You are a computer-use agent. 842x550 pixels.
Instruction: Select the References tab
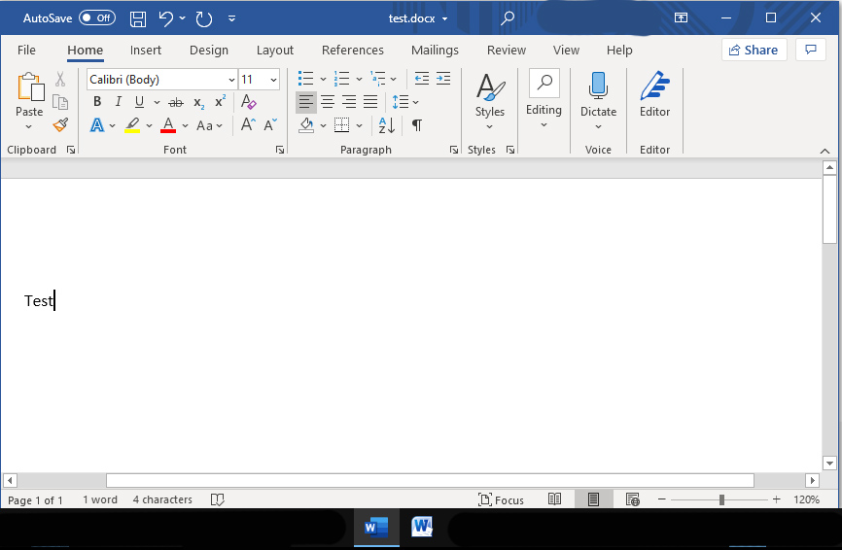point(353,50)
